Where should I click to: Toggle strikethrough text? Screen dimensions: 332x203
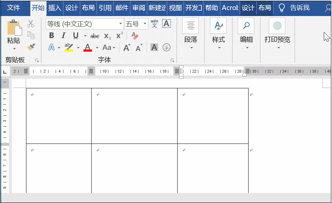click(x=95, y=36)
